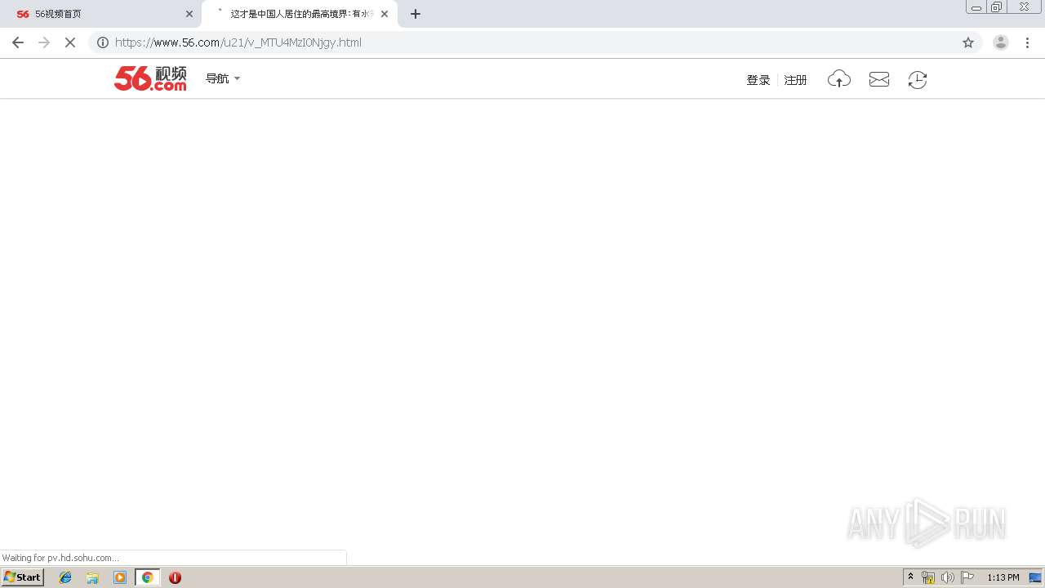Open a new tab with the plus button

(x=416, y=14)
